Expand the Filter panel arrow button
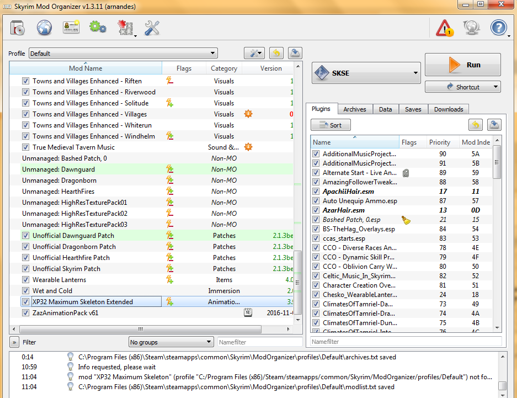The width and height of the screenshot is (517, 398). coord(14,342)
